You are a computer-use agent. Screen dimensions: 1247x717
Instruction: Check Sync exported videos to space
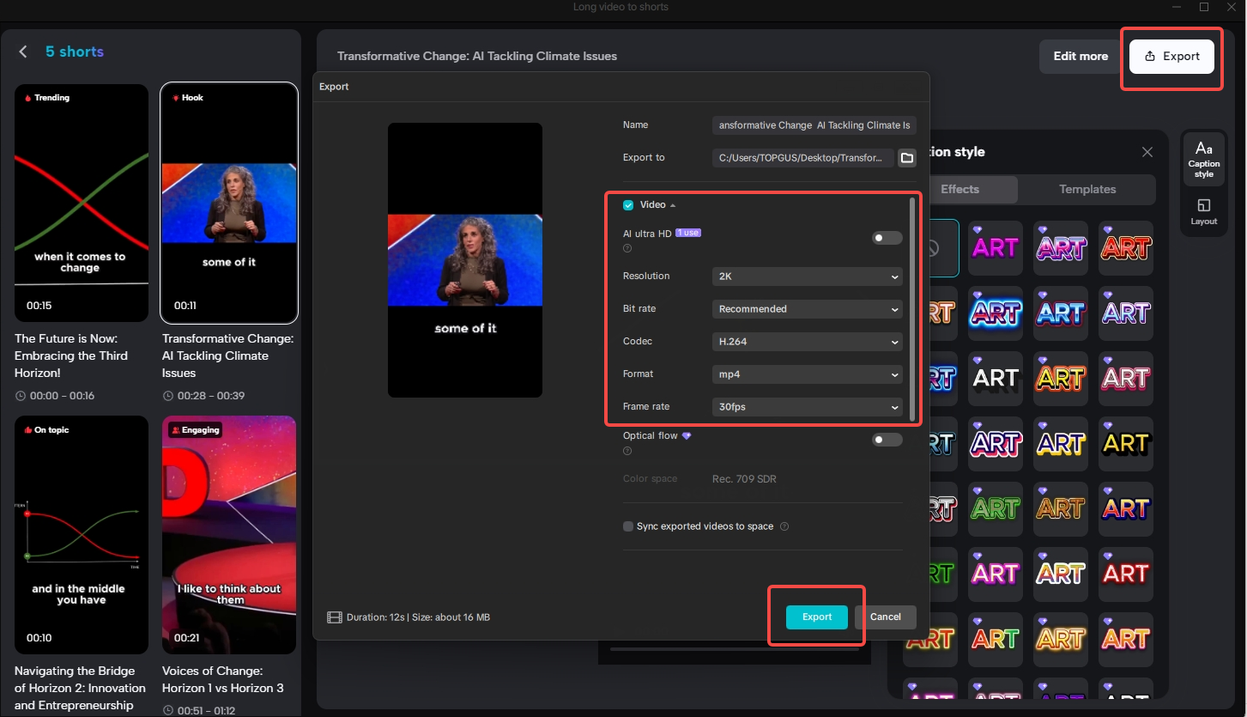tap(627, 526)
